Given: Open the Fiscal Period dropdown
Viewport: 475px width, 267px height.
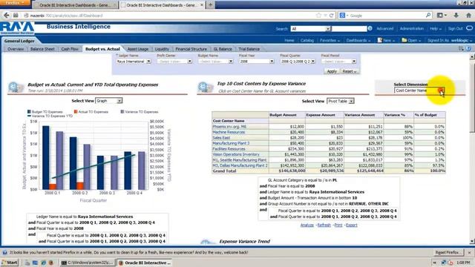Looking at the screenshot, I should pos(354,62).
